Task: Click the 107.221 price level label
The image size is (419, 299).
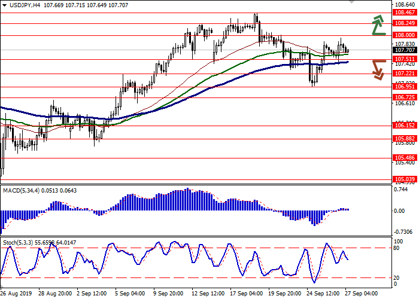Action: tap(404, 74)
